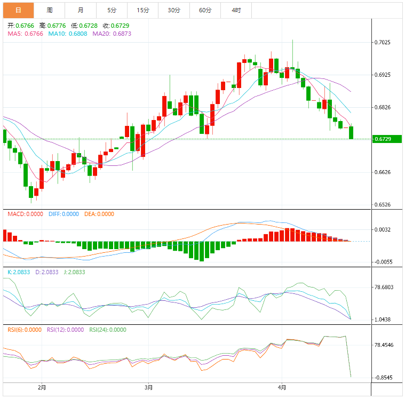Viewport: 405px width, 399px height.
Task: Click the RSI(12) indicator label
Action: pyautogui.click(x=65, y=330)
